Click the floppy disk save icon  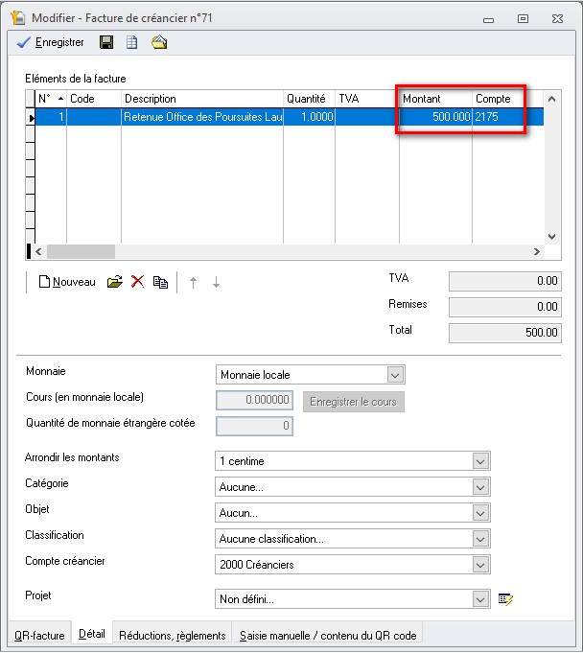pyautogui.click(x=106, y=42)
